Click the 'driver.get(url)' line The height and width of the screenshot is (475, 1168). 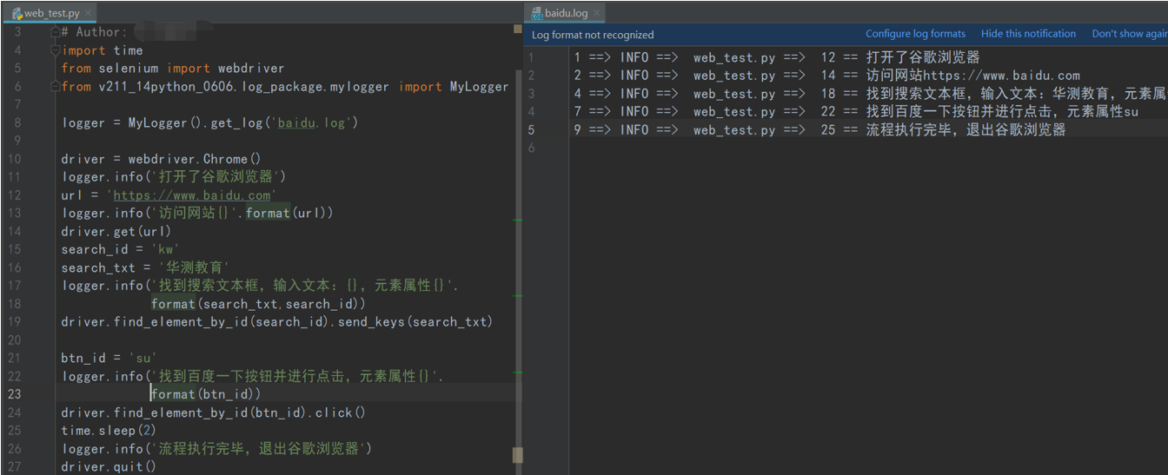coord(116,232)
